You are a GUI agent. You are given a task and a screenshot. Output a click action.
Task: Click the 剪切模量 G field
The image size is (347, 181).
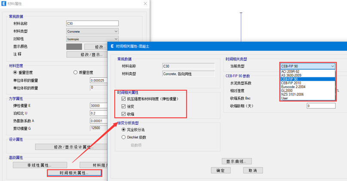coord(99,128)
